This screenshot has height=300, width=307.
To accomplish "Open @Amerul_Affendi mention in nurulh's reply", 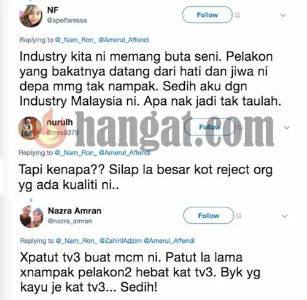I will click(x=125, y=153).
